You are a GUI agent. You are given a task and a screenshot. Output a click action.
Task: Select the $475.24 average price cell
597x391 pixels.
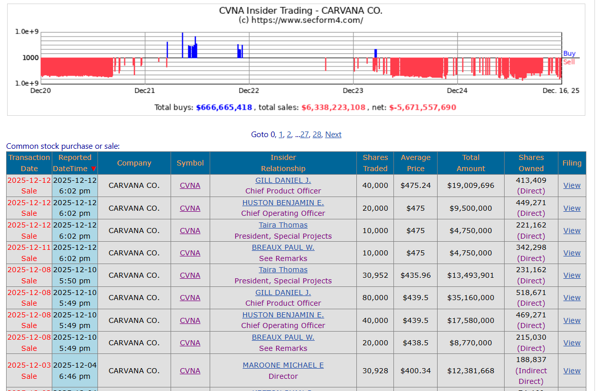click(415, 185)
